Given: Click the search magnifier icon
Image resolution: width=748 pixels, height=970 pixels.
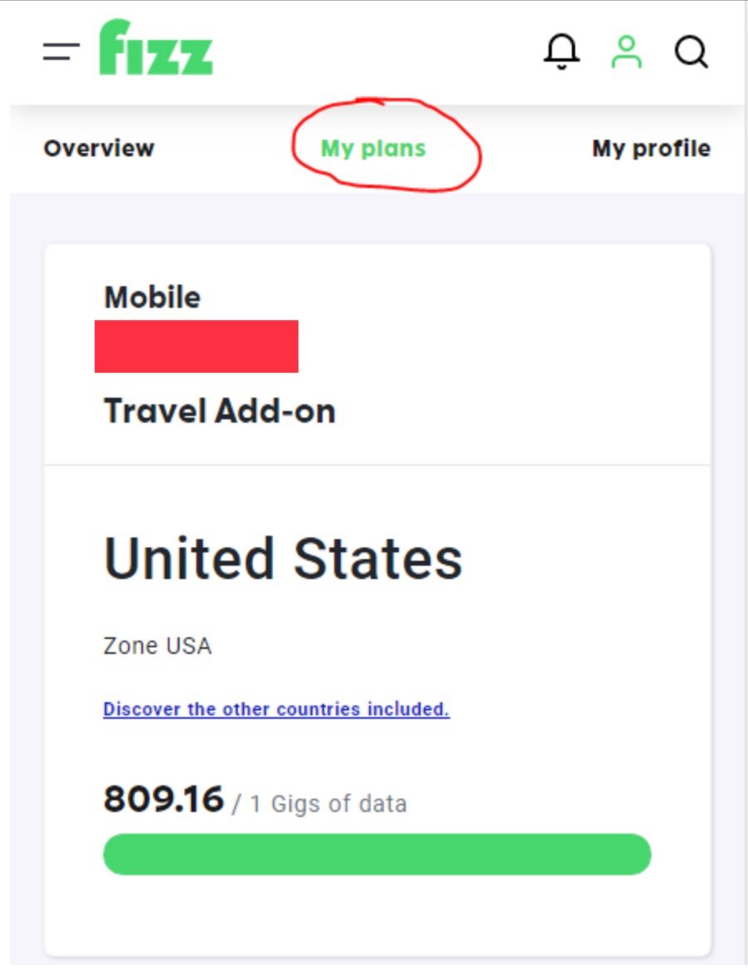Looking at the screenshot, I should pos(691,52).
